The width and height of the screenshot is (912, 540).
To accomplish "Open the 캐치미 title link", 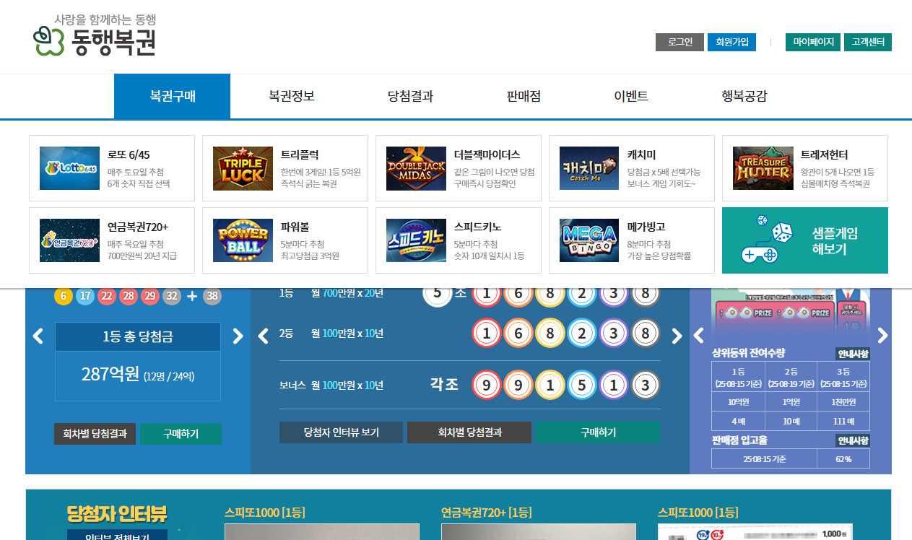I will coord(641,154).
